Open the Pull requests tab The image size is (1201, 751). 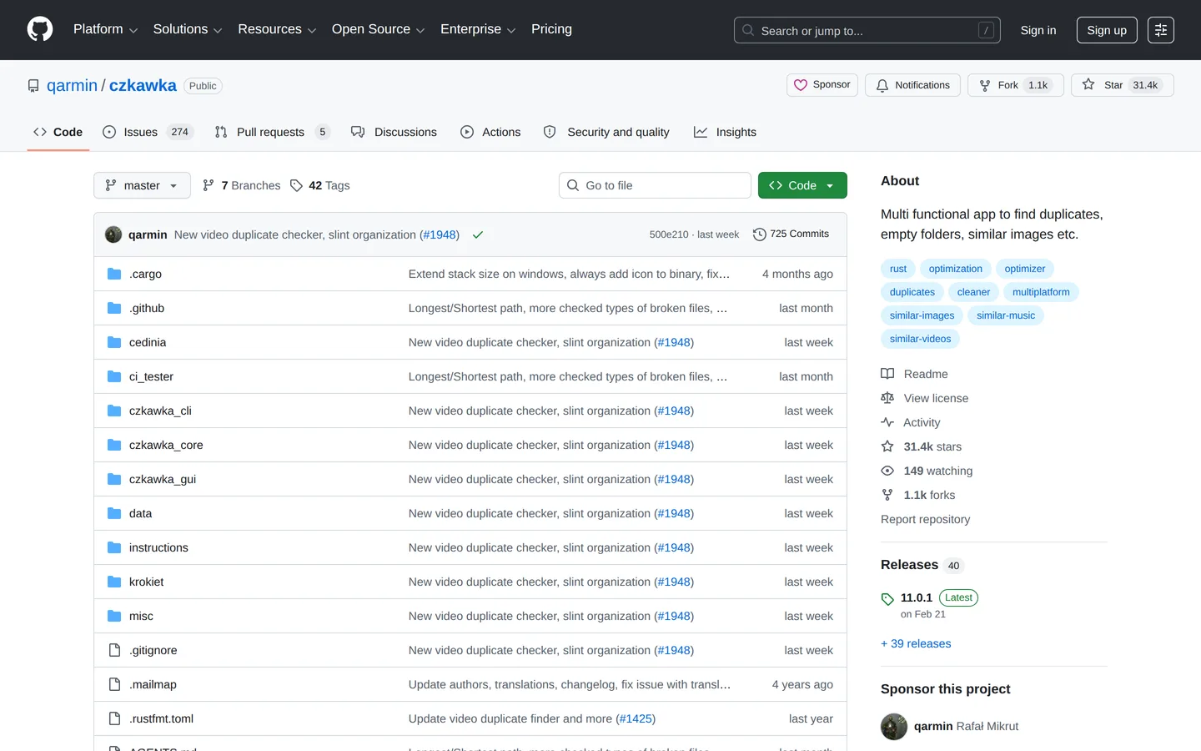click(x=272, y=132)
